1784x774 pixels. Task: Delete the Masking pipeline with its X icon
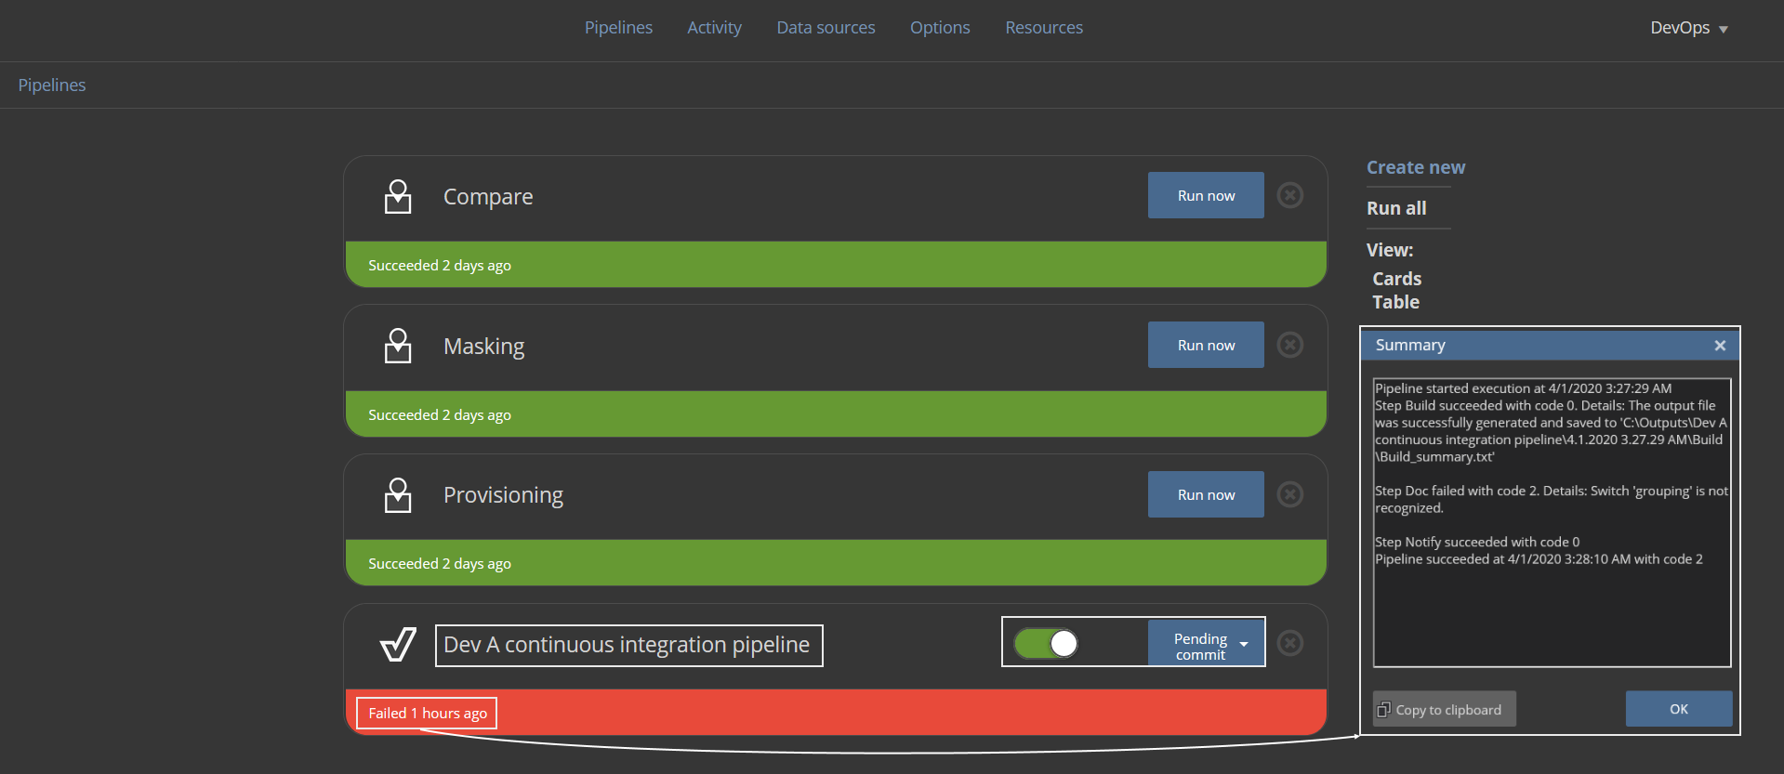pos(1289,345)
